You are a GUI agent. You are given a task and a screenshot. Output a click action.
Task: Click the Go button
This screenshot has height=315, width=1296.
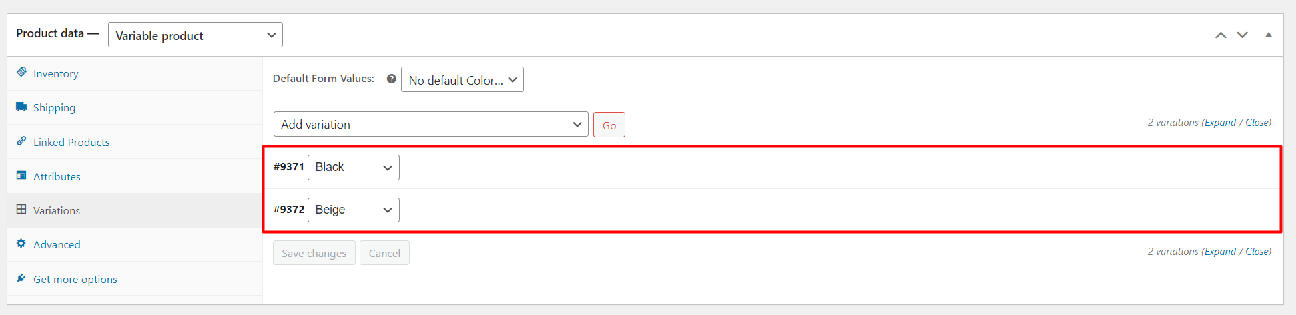coord(609,125)
